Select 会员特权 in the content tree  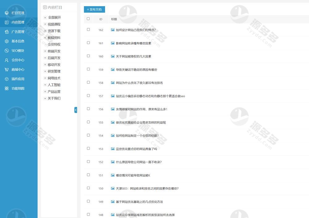click(x=54, y=44)
